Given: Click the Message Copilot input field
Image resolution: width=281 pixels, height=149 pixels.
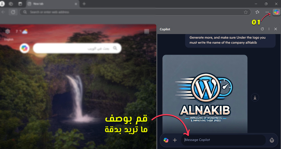Looking at the screenshot, I should pyautogui.click(x=223, y=140).
